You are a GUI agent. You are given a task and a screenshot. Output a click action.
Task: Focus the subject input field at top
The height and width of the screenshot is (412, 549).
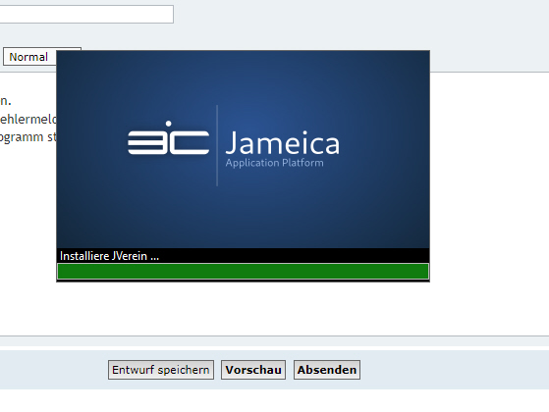click(x=86, y=15)
